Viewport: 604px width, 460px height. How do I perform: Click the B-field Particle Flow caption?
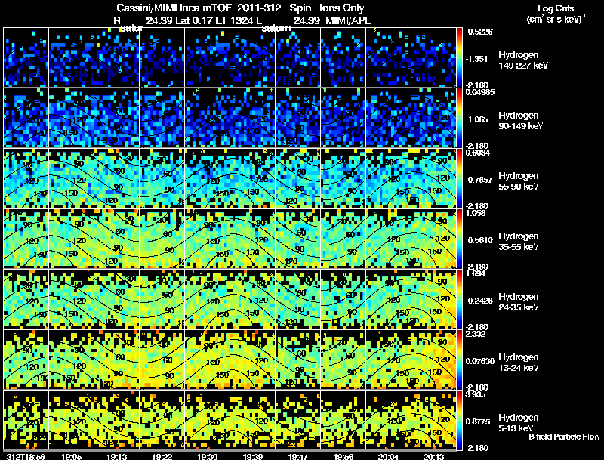[564, 437]
